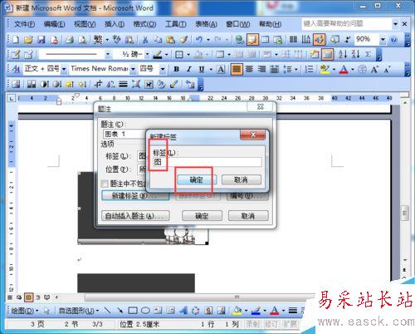Click 确定 in the New Label dialog

pyautogui.click(x=197, y=180)
